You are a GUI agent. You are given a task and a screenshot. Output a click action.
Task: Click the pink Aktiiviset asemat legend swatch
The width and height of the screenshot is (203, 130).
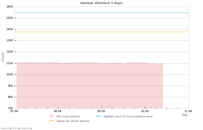click(x=51, y=116)
